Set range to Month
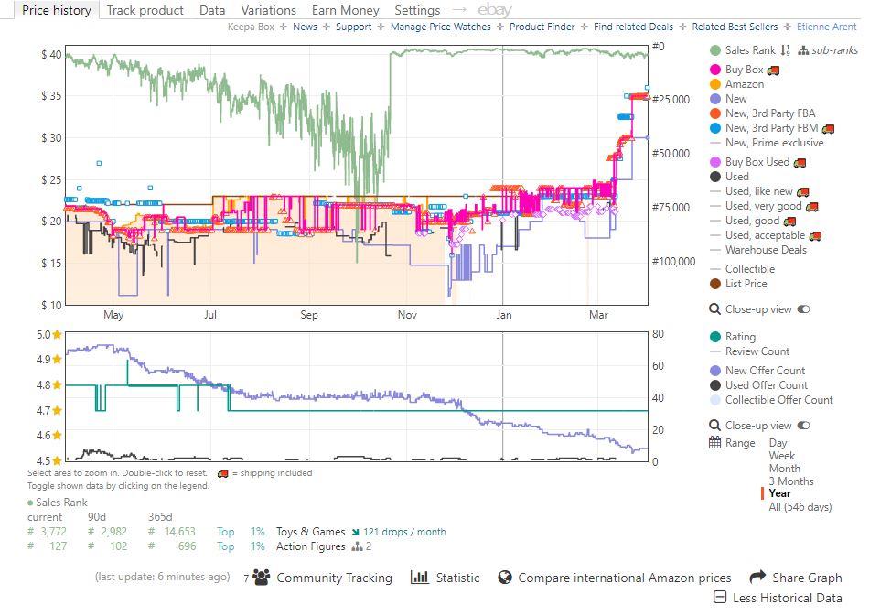 [x=784, y=469]
